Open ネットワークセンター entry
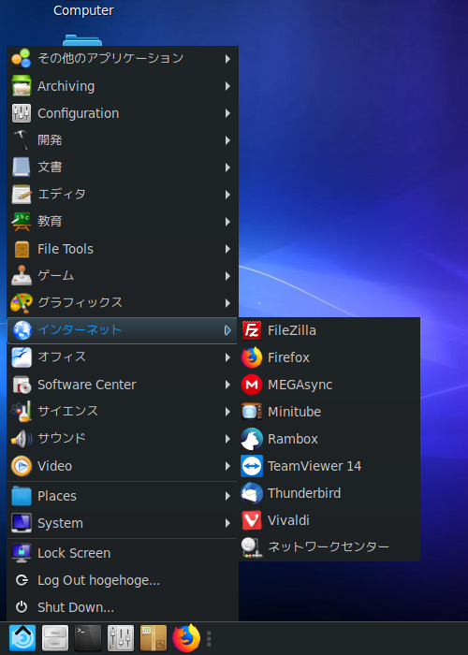468x655 pixels. pyautogui.click(x=329, y=546)
